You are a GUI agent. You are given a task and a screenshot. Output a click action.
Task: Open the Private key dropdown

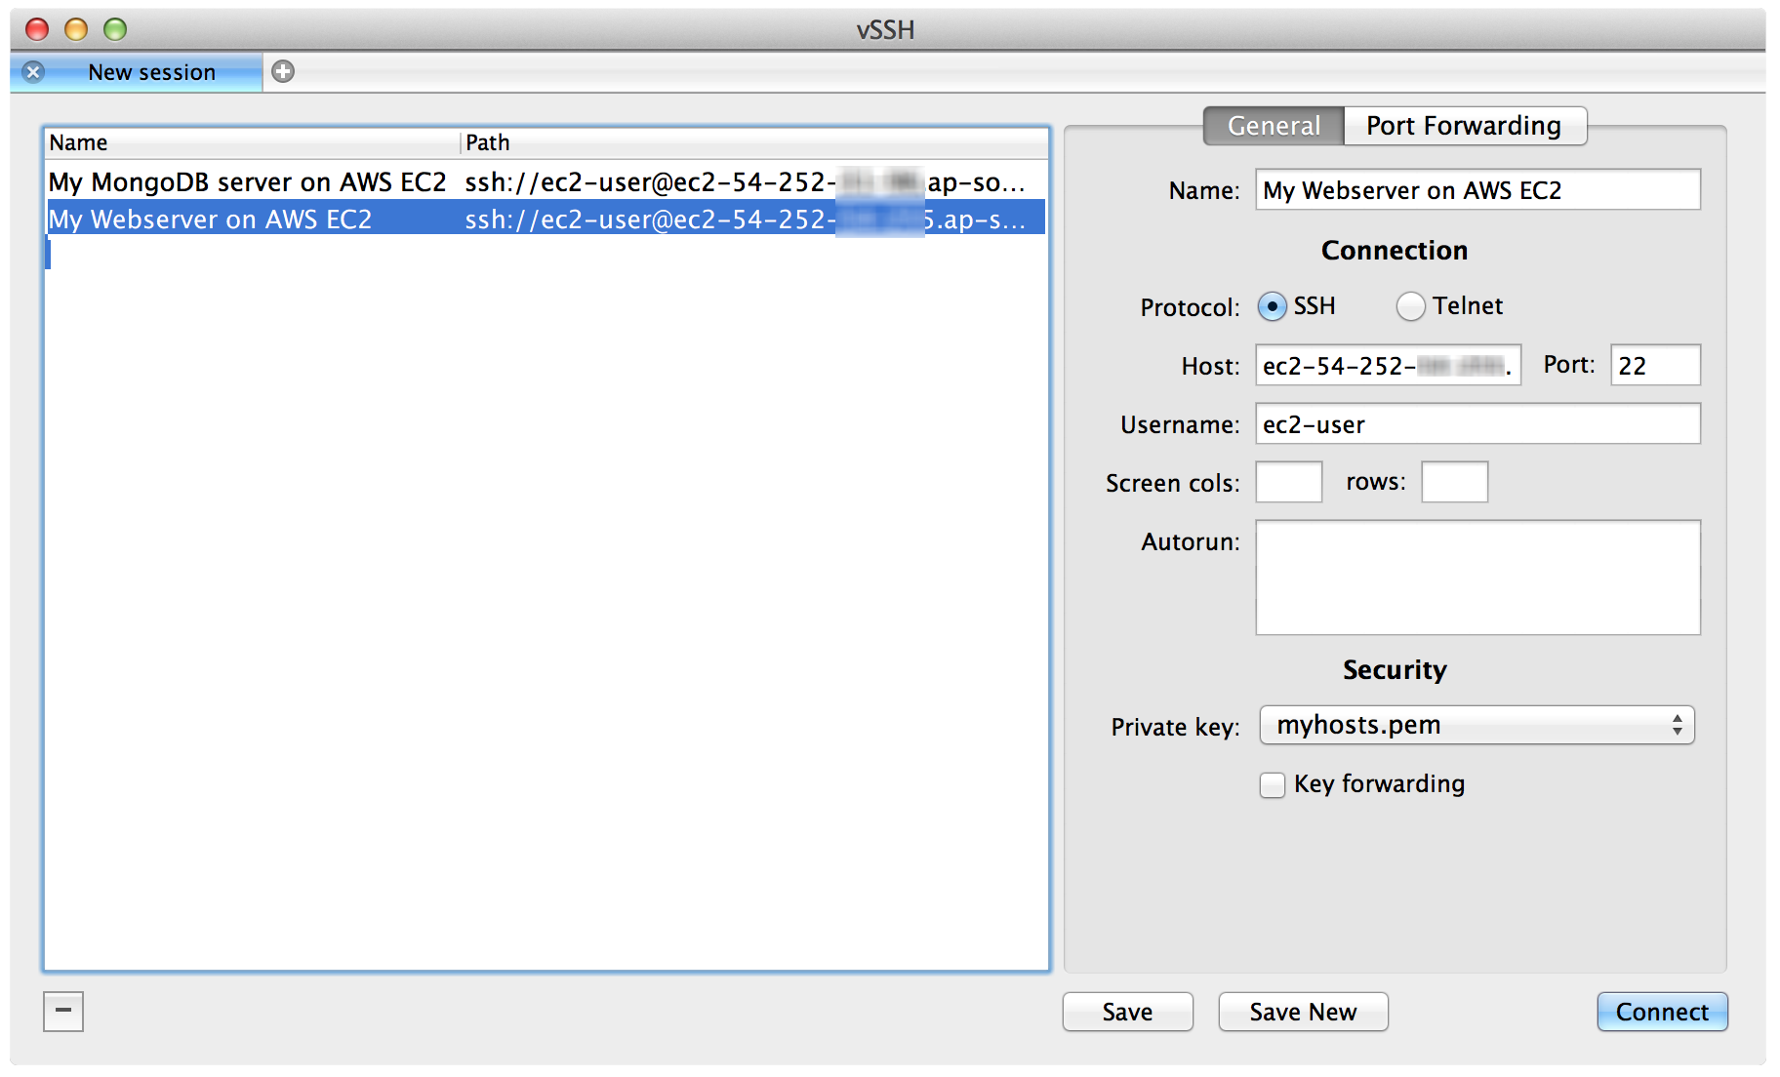pos(1477,726)
